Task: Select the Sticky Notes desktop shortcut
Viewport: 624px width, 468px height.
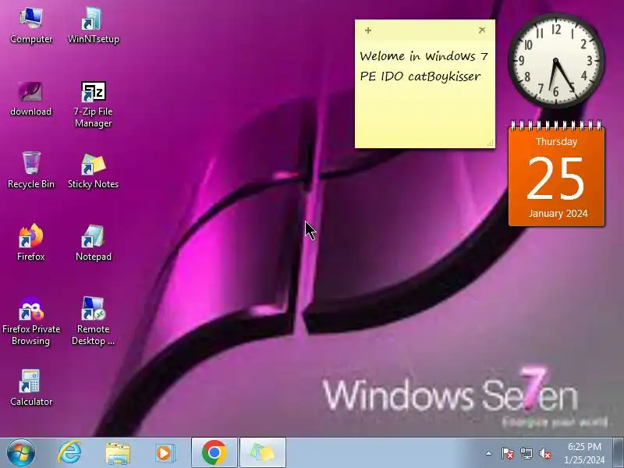Action: coord(93,171)
